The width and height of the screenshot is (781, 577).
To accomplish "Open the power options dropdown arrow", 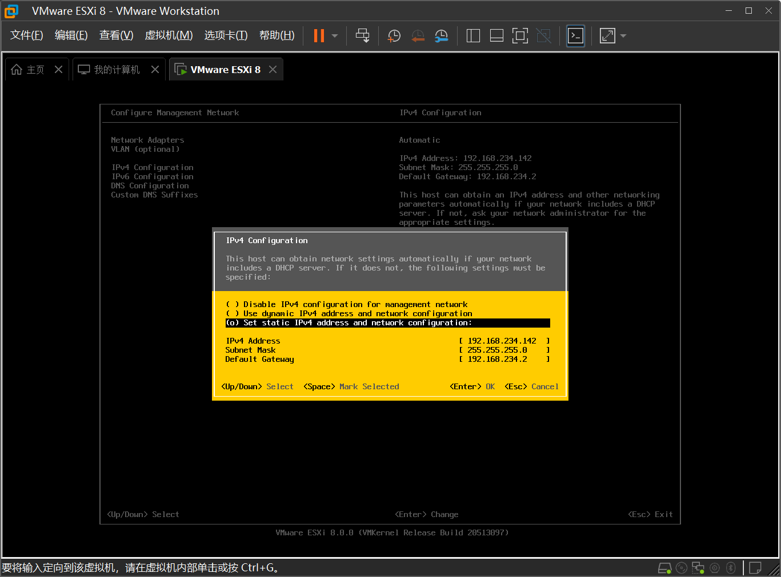I will pos(335,35).
